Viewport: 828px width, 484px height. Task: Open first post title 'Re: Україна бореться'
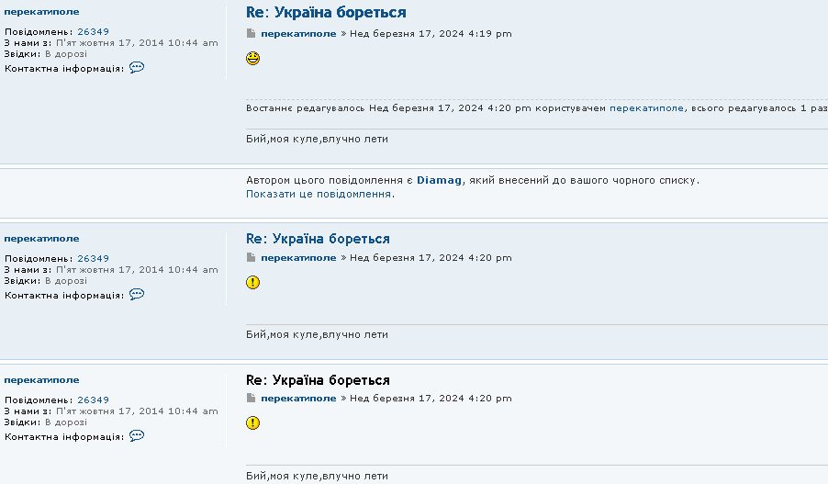pos(326,13)
